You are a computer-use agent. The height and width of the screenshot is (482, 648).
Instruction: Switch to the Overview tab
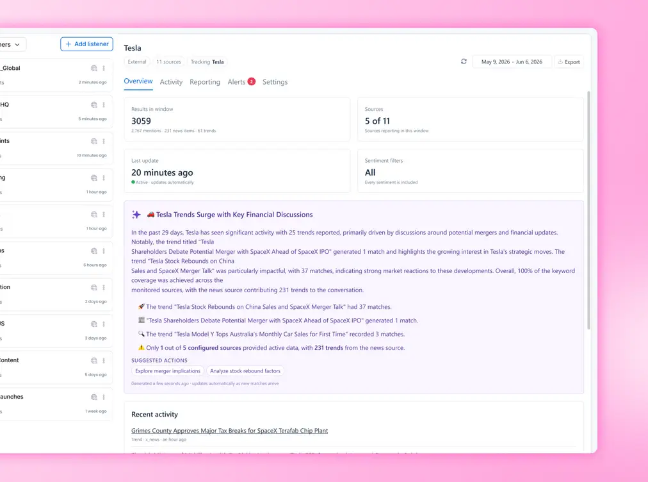(x=138, y=81)
